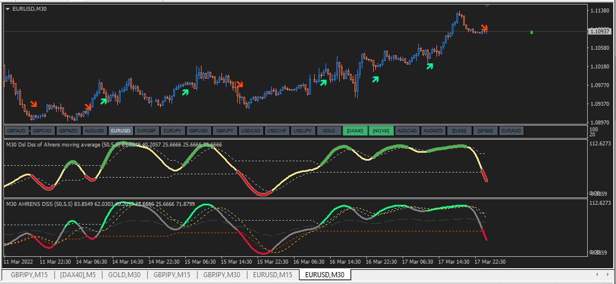The height and width of the screenshot is (284, 616).
Task: Click the dropdown triangle beside EURUSD,M30 title
Action: 7,8
